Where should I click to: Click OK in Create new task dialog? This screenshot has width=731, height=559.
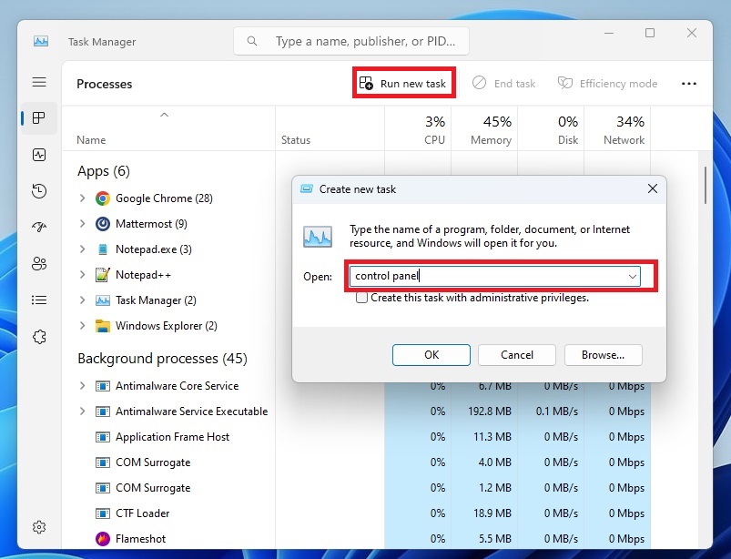[x=431, y=355]
